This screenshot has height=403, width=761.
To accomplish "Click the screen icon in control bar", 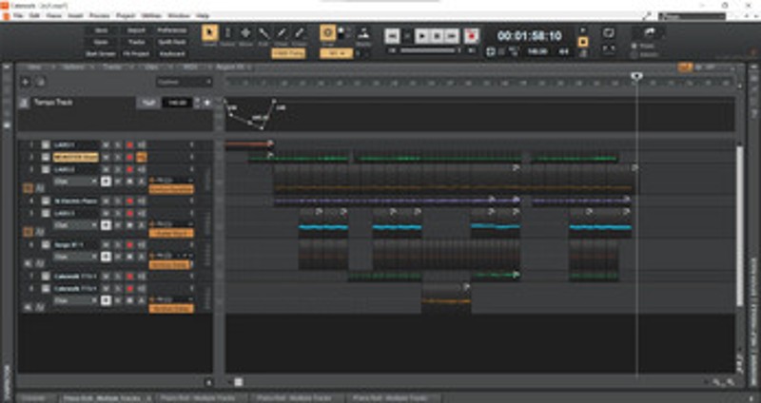I will click(609, 33).
